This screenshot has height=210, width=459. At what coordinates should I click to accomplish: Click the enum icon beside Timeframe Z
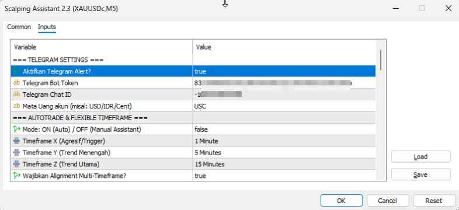[x=17, y=164]
